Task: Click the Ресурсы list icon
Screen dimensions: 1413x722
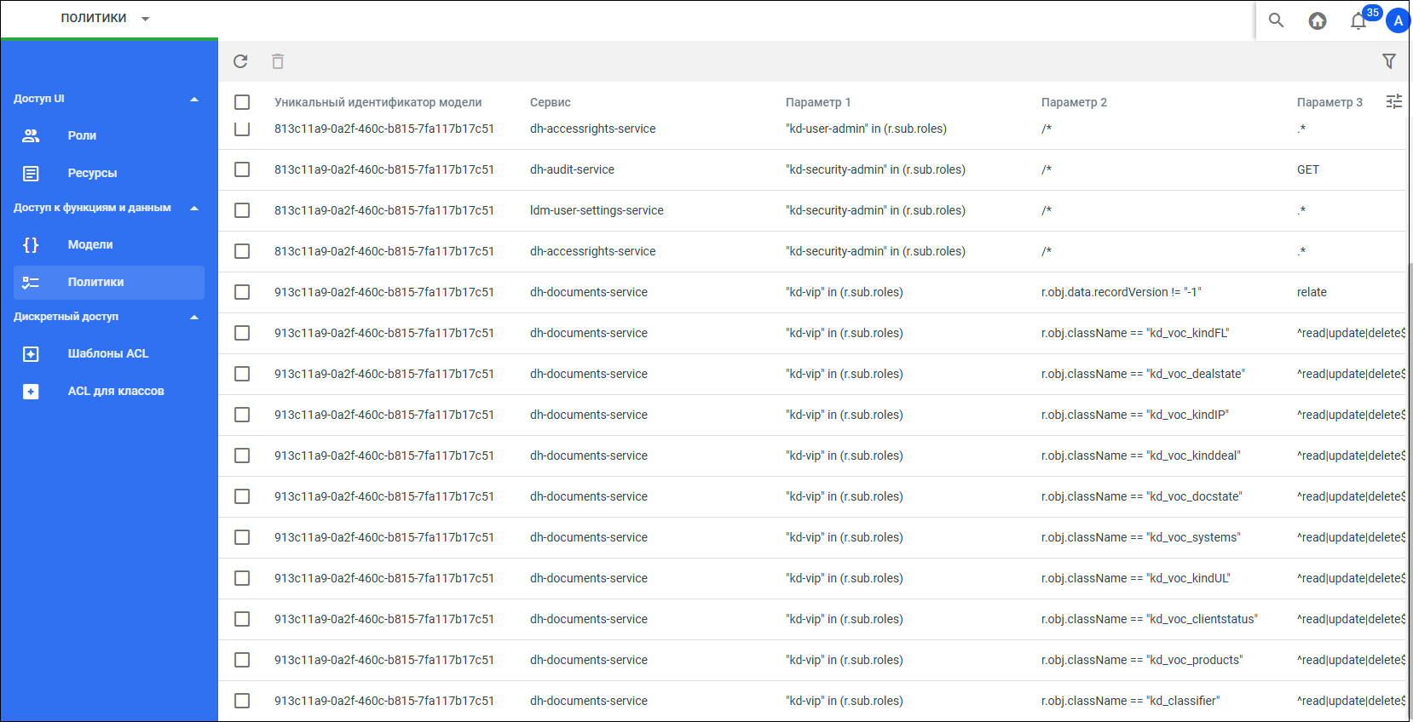Action: pyautogui.click(x=31, y=173)
